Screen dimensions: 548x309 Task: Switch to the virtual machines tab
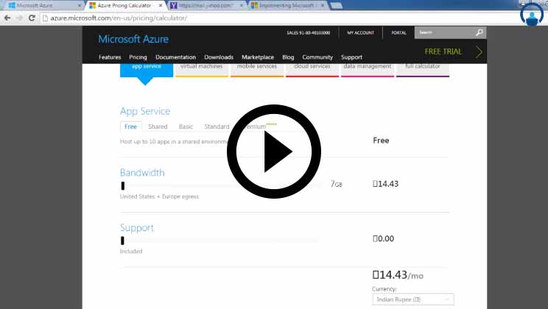point(202,67)
